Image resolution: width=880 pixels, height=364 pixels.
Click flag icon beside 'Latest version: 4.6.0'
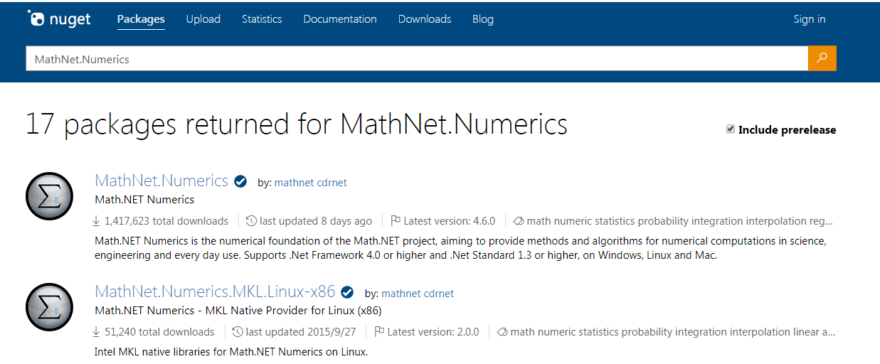pyautogui.click(x=396, y=221)
